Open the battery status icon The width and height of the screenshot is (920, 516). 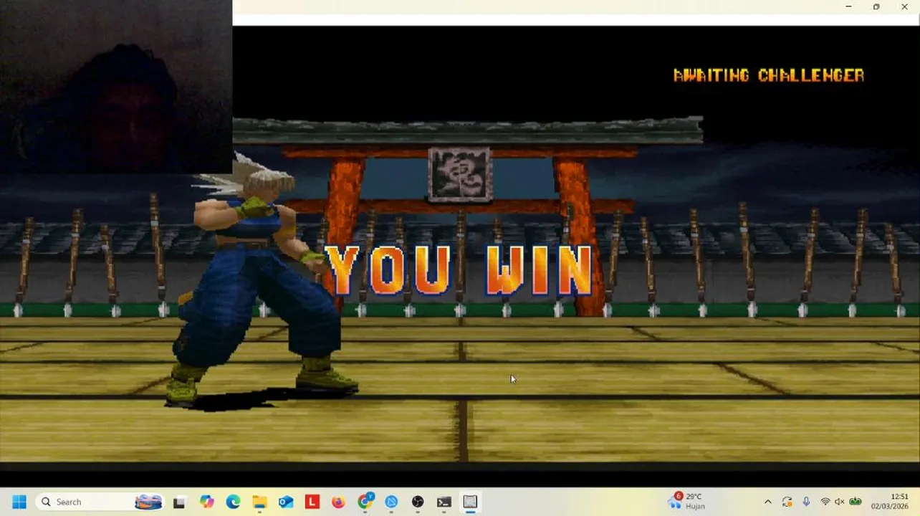point(855,502)
